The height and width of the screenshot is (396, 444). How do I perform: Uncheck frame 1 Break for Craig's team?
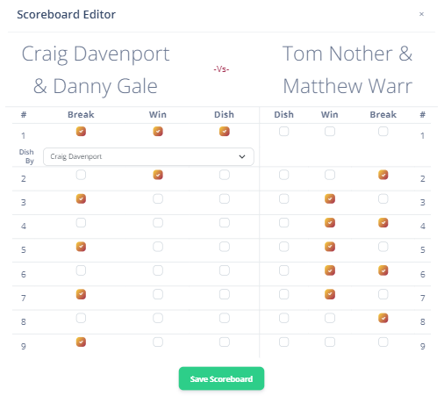pos(81,131)
